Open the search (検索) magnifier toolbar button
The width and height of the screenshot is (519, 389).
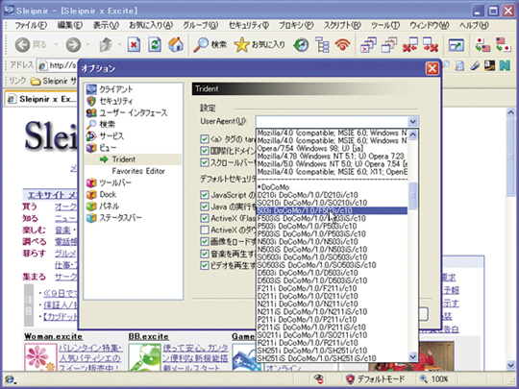(x=210, y=44)
